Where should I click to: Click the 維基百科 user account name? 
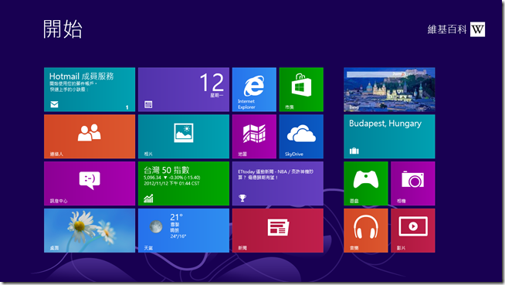(x=447, y=29)
